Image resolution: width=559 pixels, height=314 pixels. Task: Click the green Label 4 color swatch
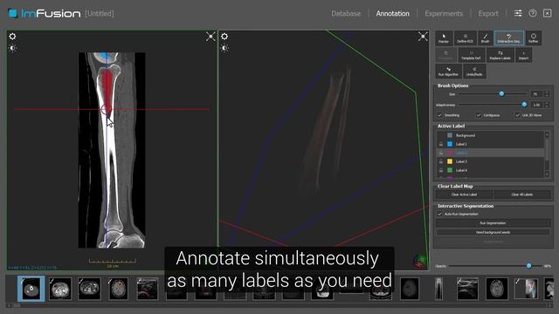450,171
